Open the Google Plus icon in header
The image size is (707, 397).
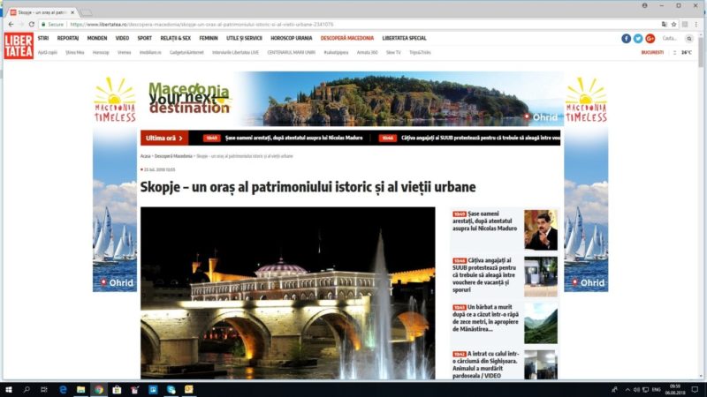[650, 39]
